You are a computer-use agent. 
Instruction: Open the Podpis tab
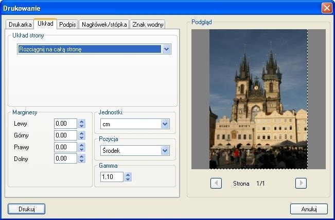(x=67, y=24)
